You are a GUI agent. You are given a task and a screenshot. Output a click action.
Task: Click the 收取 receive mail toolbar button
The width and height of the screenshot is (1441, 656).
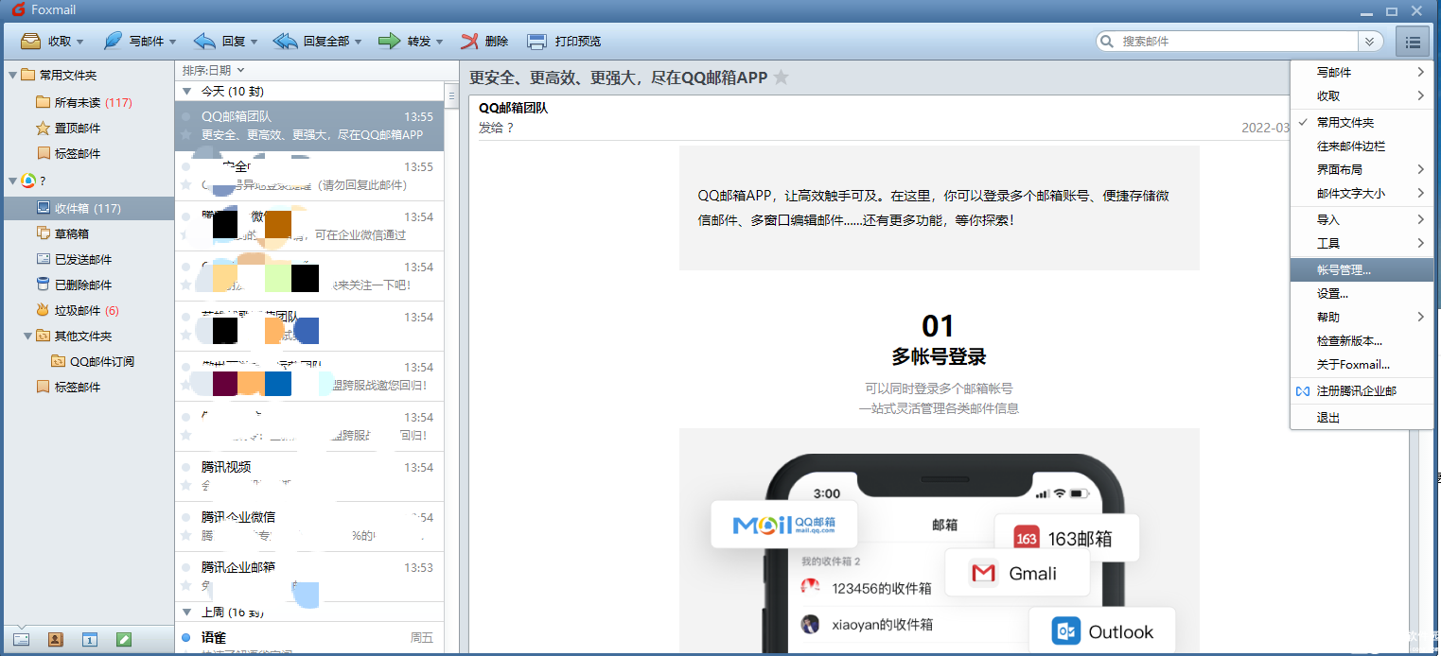coord(45,42)
